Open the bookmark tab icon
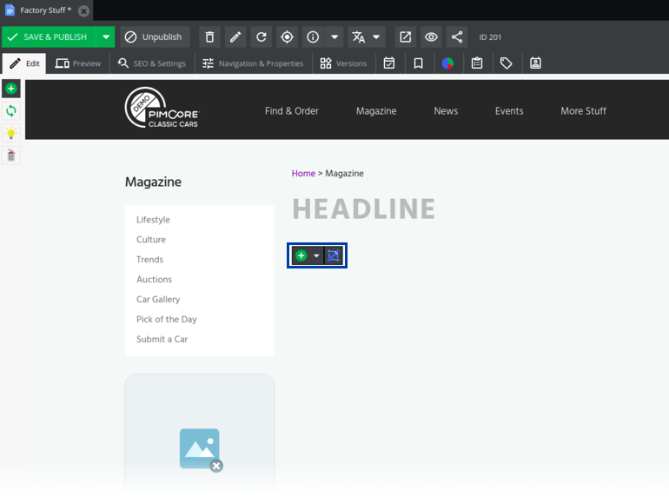This screenshot has width=669, height=497. click(419, 63)
